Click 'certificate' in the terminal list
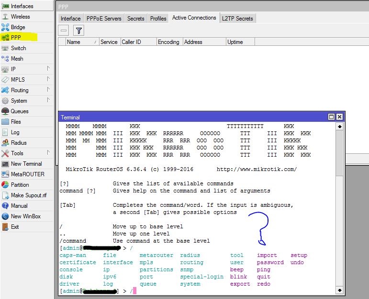This screenshot has height=299, width=369. coord(78,263)
